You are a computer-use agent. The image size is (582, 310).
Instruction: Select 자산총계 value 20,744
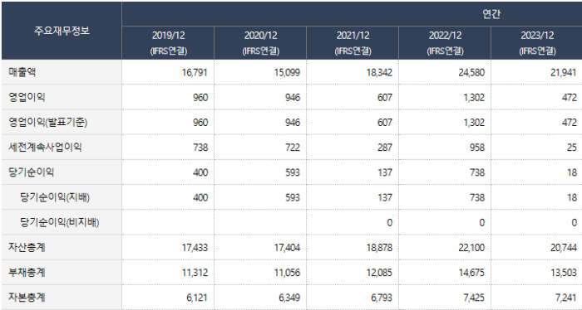(564, 248)
